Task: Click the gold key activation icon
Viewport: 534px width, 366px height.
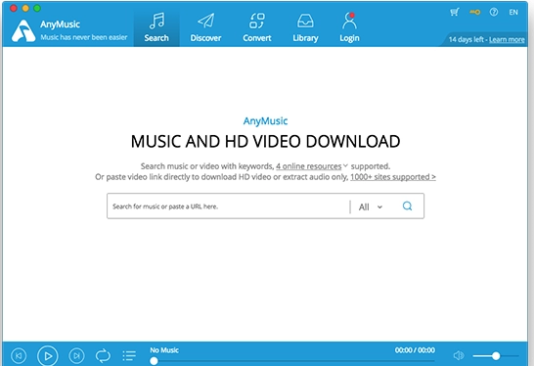Action: pos(474,13)
